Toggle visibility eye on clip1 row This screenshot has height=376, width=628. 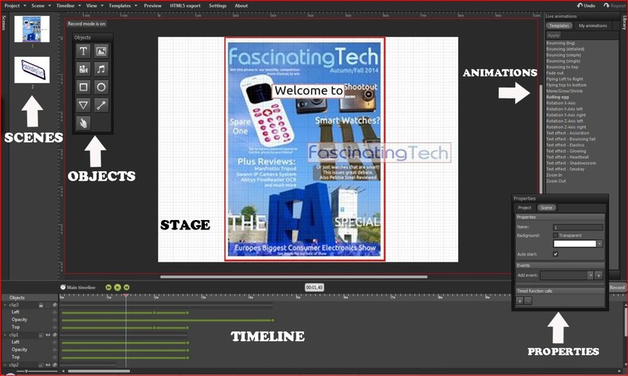pos(47,334)
